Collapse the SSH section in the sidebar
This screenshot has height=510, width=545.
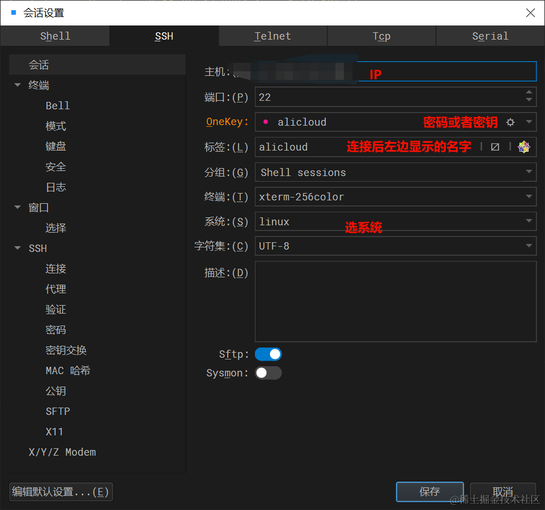(17, 248)
